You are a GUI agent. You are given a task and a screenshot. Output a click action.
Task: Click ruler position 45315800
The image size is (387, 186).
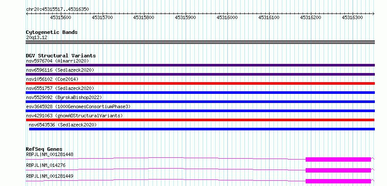pos(144,17)
